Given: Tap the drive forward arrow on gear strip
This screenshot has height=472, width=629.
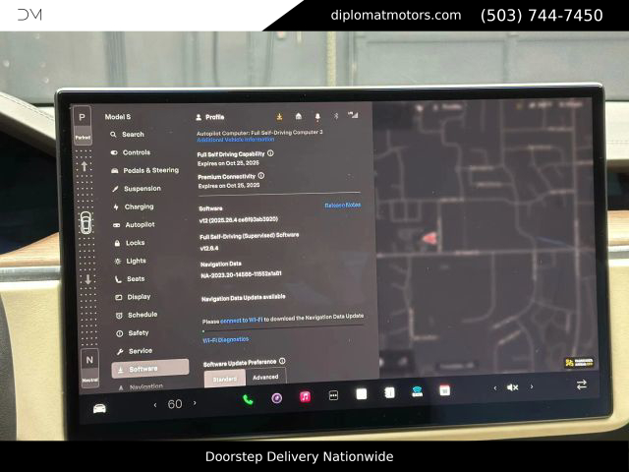Looking at the screenshot, I should coord(85,166).
